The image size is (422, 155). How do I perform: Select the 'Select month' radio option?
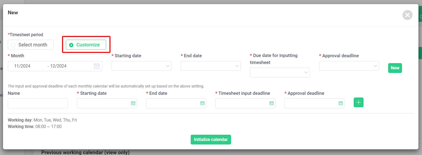[x=31, y=45]
